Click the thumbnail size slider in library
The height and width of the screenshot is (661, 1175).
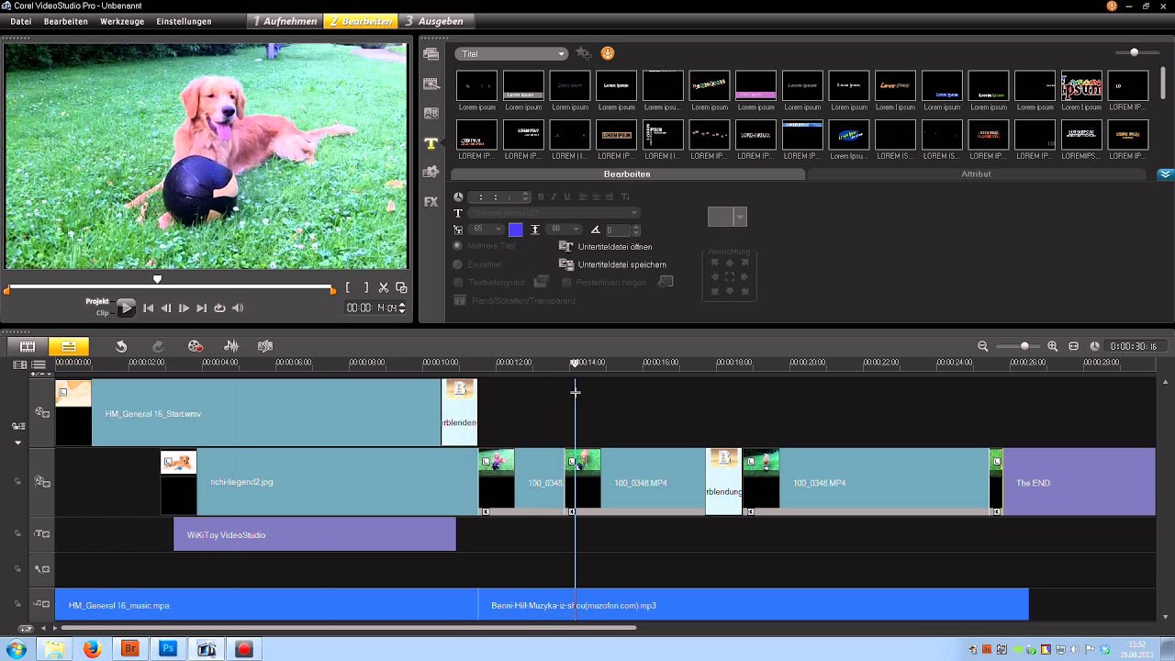tap(1135, 52)
